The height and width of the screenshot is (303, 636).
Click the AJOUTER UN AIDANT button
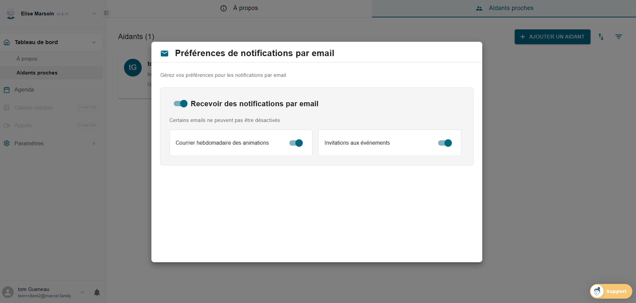point(552,37)
